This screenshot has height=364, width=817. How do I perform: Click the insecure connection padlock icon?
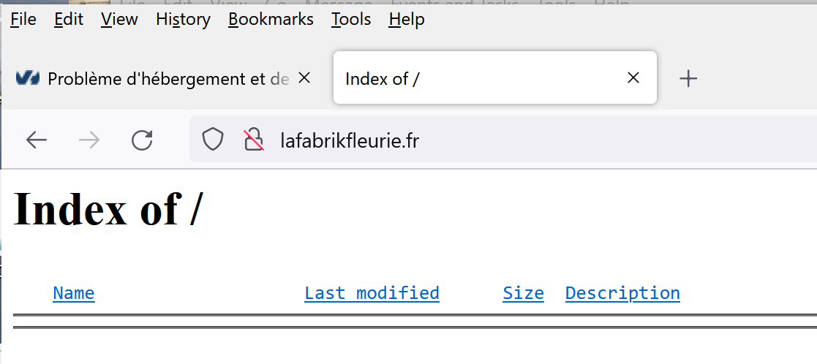tap(253, 140)
